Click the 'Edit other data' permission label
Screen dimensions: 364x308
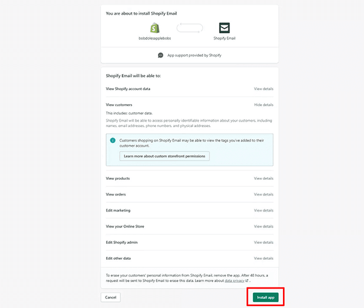(x=118, y=259)
